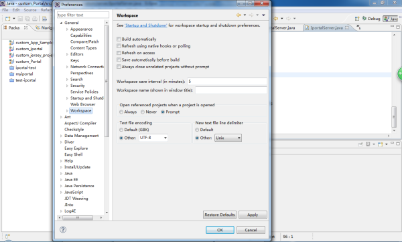Viewport: 402px width, 242px height.
Task: Click the custom_iportal project icon
Action: (x=11, y=49)
